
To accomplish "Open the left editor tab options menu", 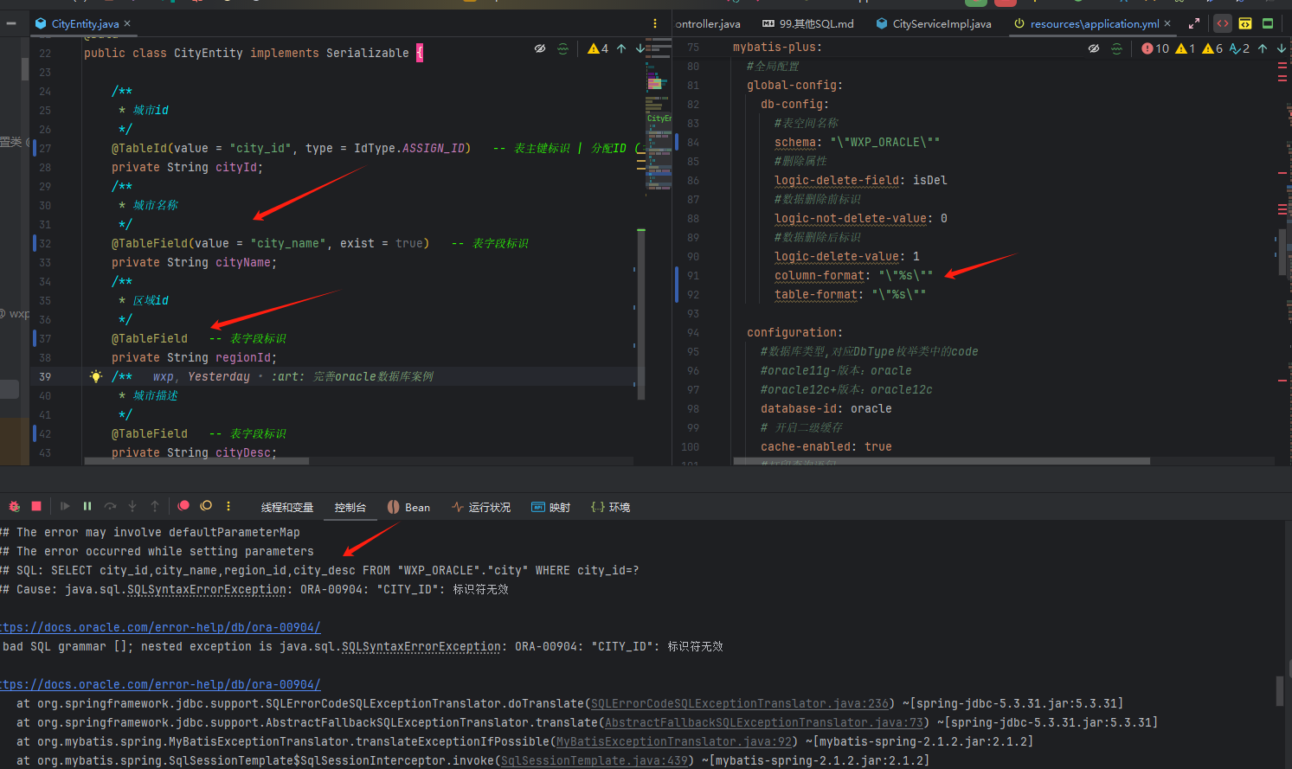I will (x=655, y=23).
